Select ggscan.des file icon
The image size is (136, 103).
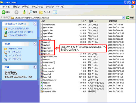[x=42, y=27]
